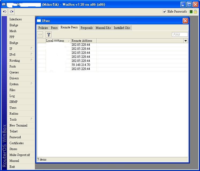The width and height of the screenshot is (200, 171).
Task: Sort by Local Address column header
Action: 58,41
